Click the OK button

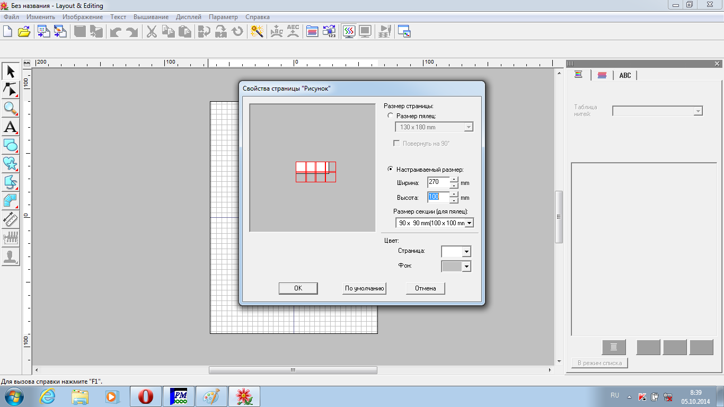coord(298,288)
